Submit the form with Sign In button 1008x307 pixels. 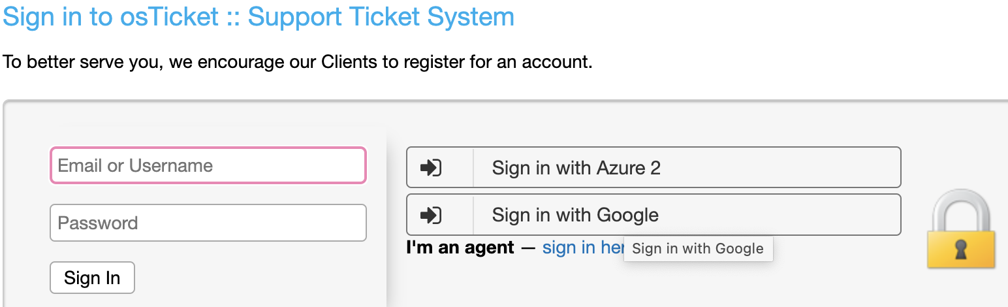tap(92, 278)
